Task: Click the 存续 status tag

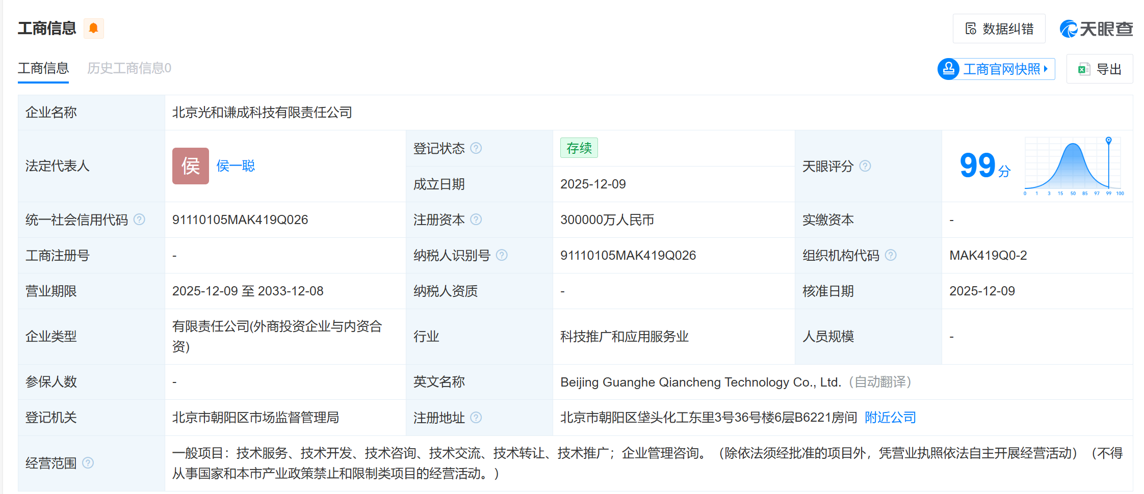Action: click(579, 148)
